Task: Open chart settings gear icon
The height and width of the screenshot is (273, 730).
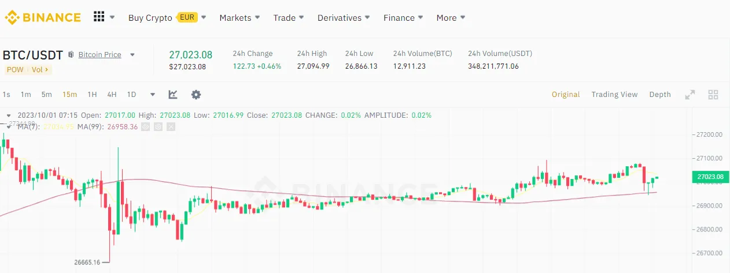Action: pos(196,95)
